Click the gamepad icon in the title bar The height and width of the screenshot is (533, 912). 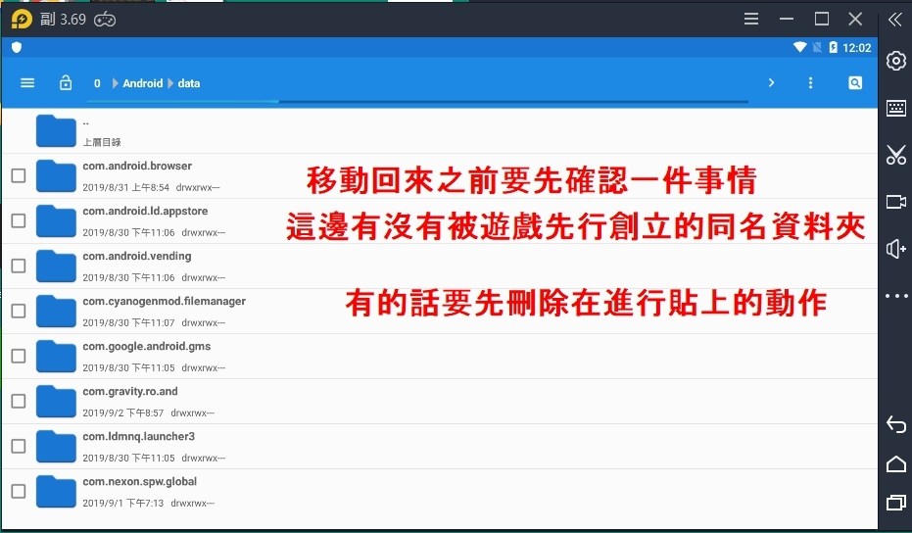(105, 20)
